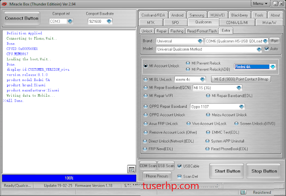The height and width of the screenshot is (196, 286).
Task: Open MI Edl (9008) Point Contact Bitmap
Action: (241, 79)
